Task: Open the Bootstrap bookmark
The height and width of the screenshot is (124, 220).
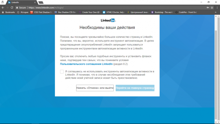Action: 162,12
